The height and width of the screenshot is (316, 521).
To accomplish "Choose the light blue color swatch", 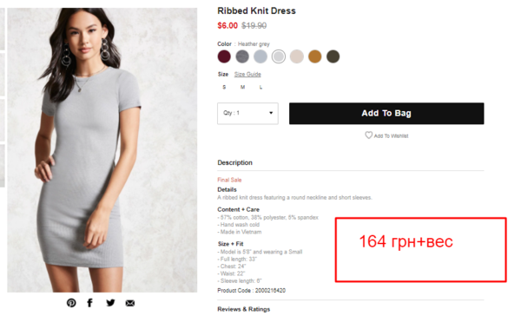I will pyautogui.click(x=260, y=56).
